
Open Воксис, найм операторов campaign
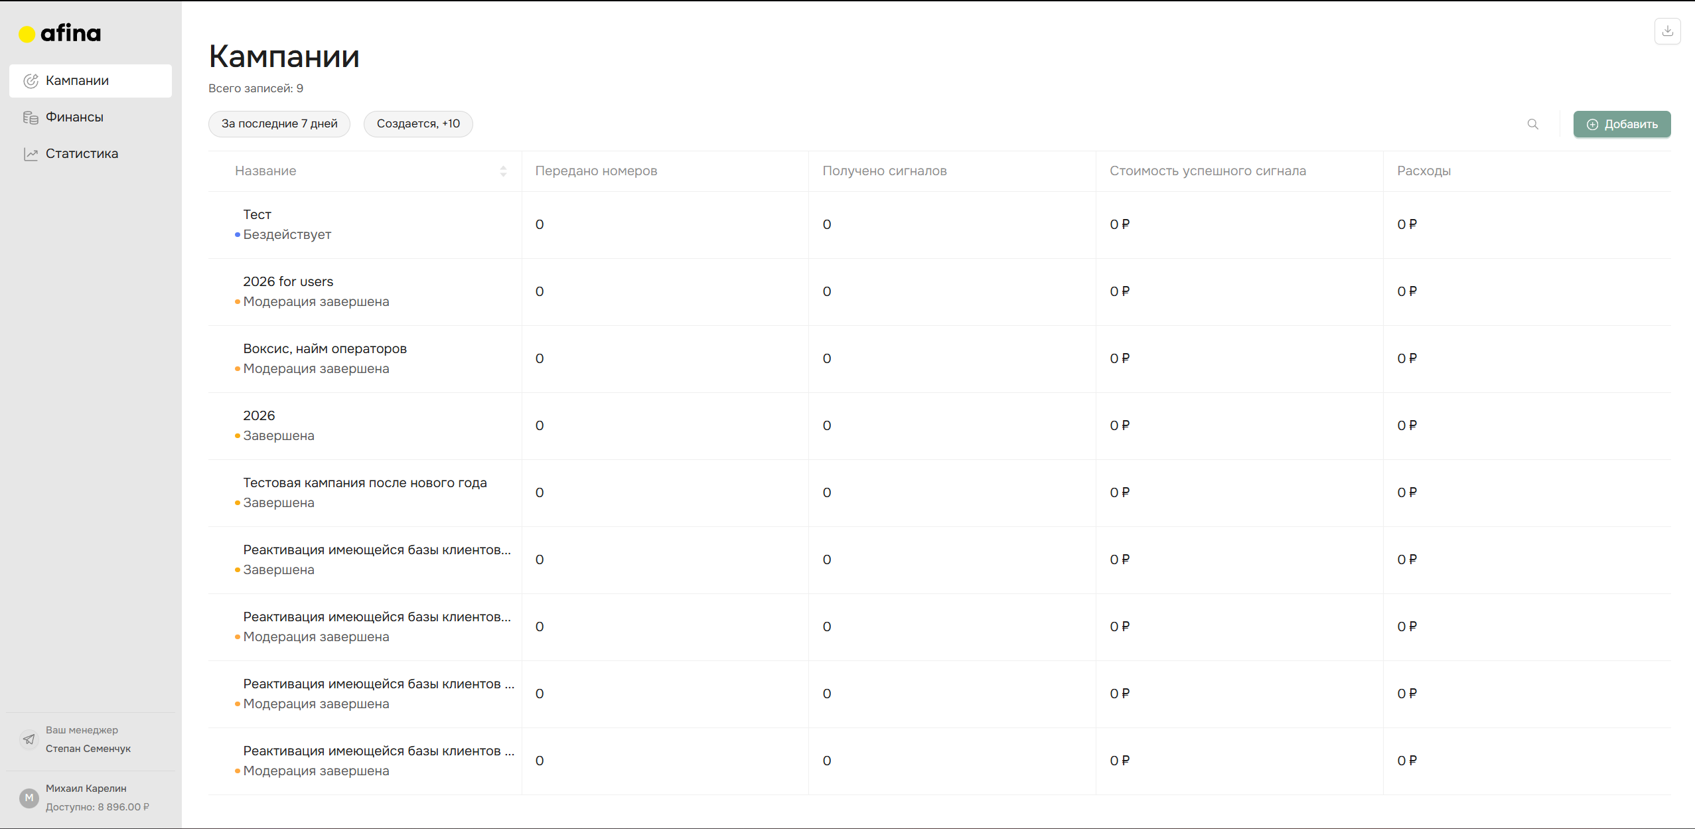click(x=325, y=348)
